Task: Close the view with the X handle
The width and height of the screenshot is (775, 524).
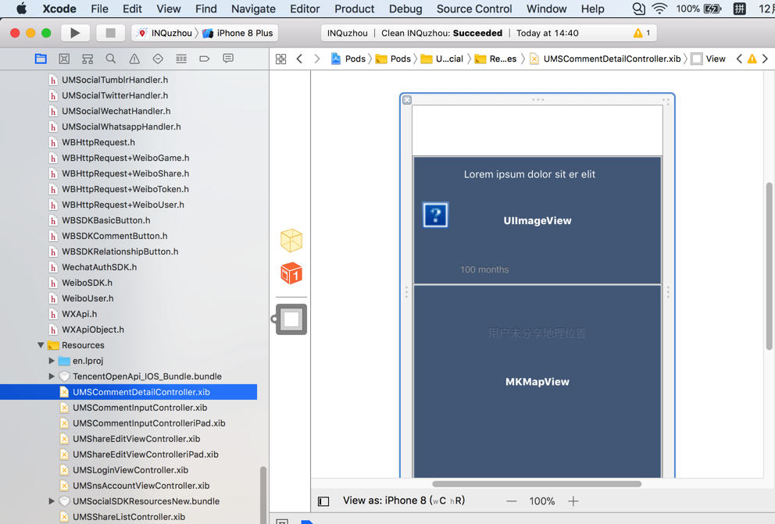Action: pos(407,100)
